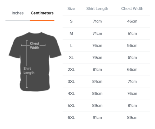Image resolution: width=155 pixels, height=129 pixels.
Task: Select the S size row
Action: [106, 21]
